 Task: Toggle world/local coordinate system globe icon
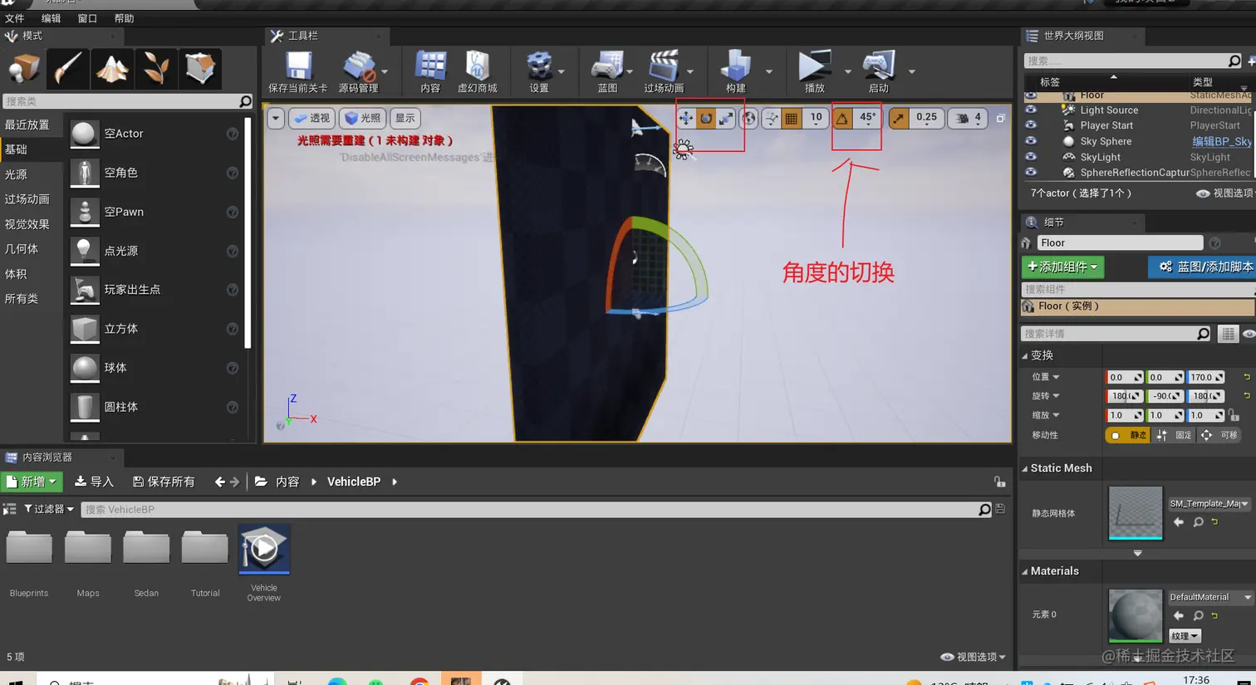[x=748, y=119]
